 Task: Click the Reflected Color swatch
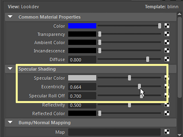pos(82,113)
